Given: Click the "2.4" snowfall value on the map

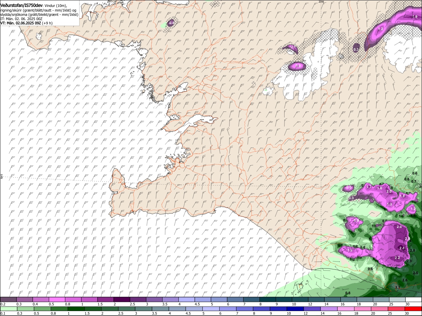Looking at the screenshot, I should tap(402, 248).
